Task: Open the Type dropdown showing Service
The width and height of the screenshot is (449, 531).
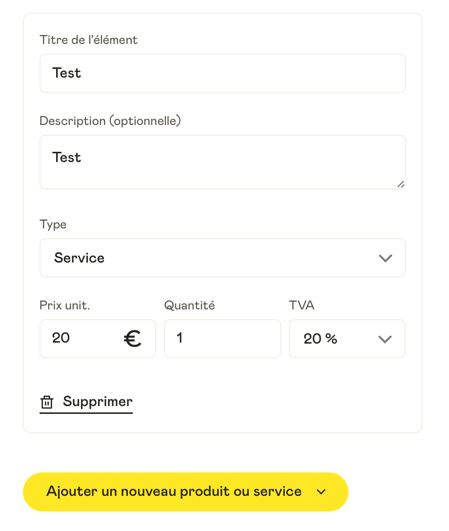Action: [223, 258]
